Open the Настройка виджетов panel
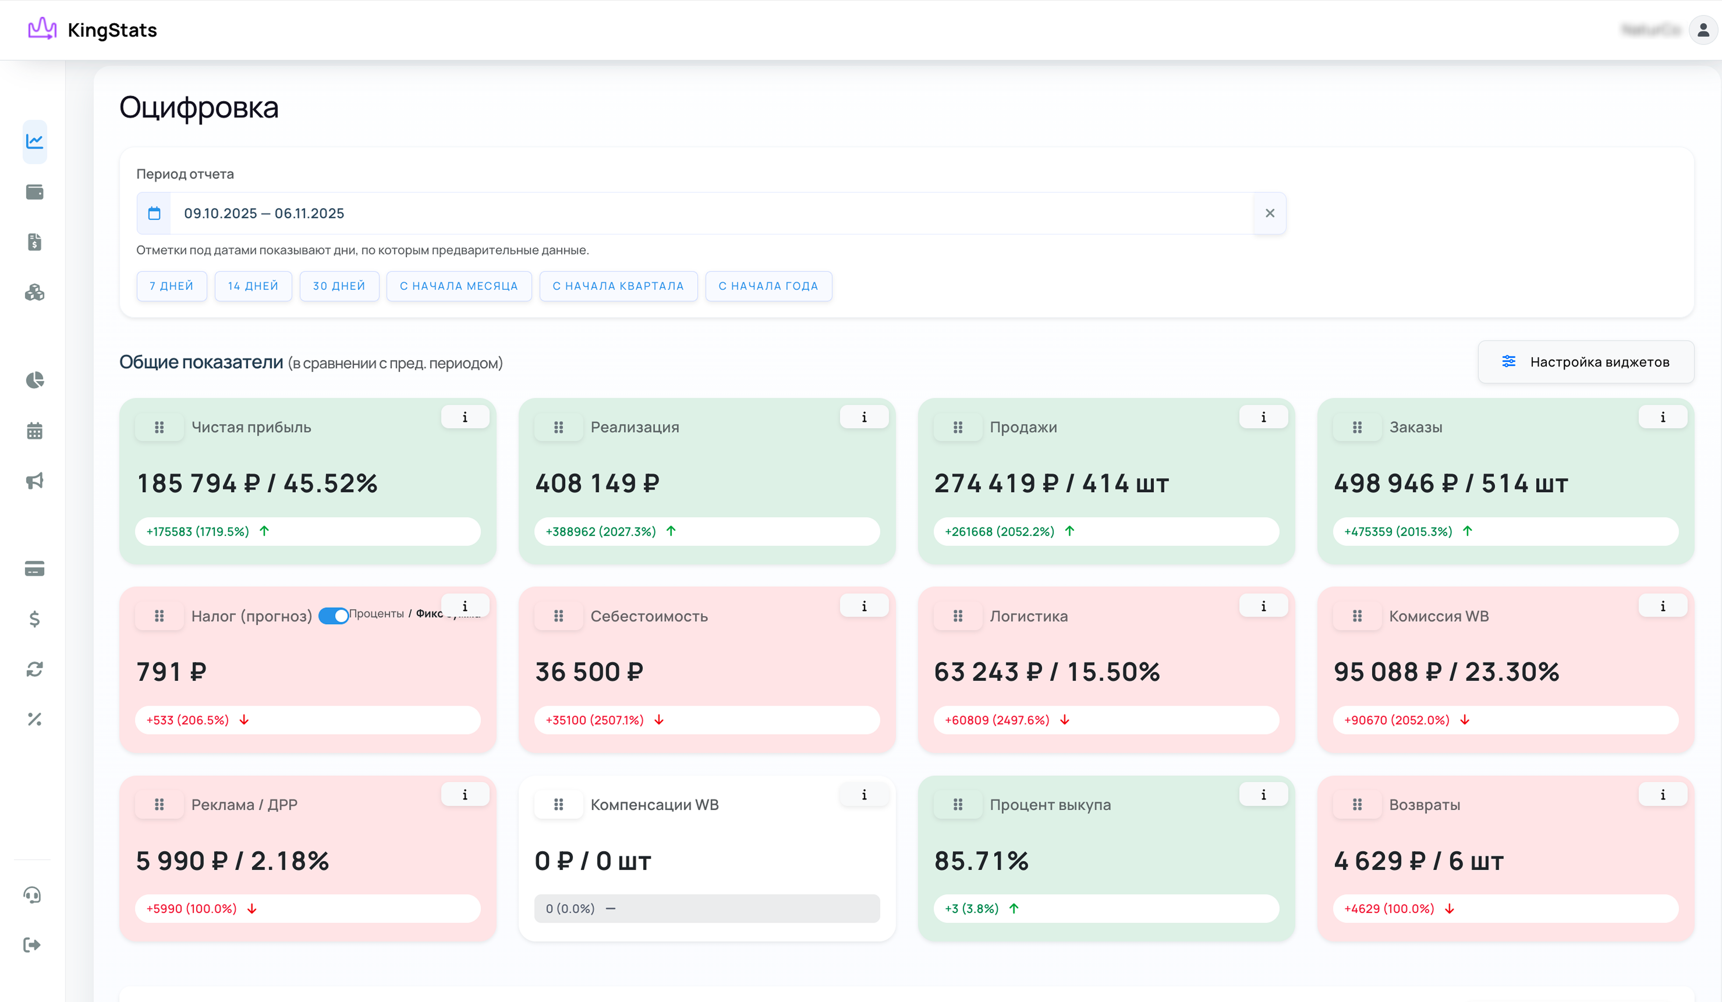The height and width of the screenshot is (1002, 1722). coord(1585,361)
